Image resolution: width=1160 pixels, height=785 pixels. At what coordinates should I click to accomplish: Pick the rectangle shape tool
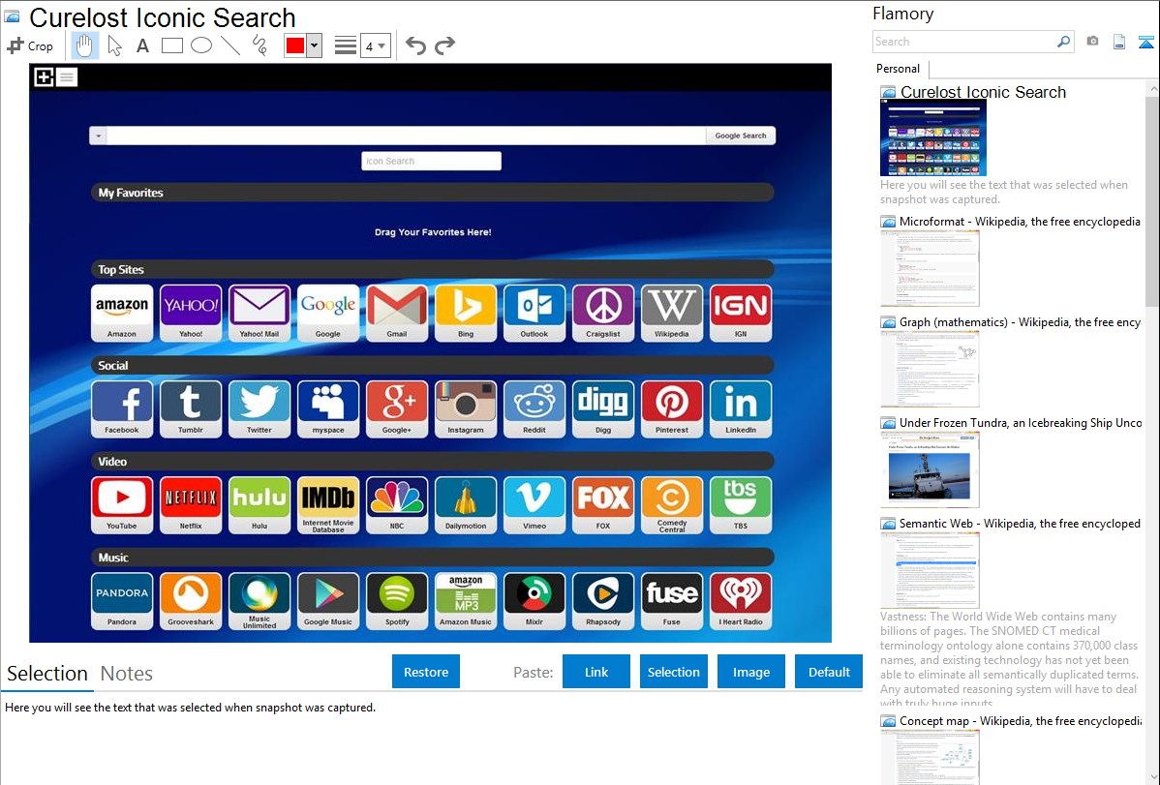171,45
